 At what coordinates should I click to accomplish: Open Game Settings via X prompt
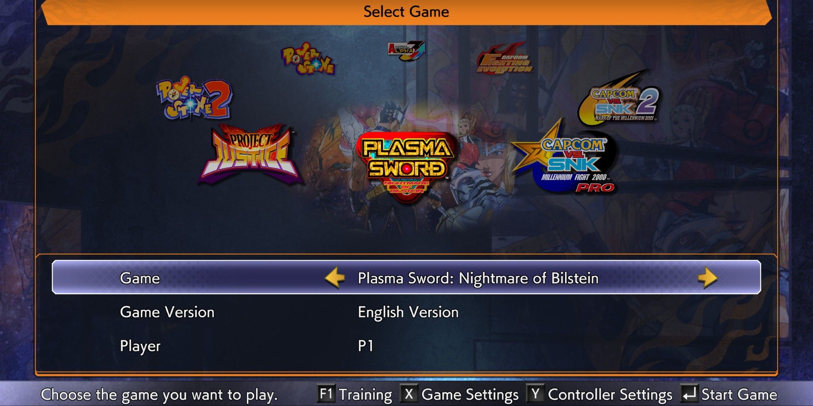click(x=459, y=394)
